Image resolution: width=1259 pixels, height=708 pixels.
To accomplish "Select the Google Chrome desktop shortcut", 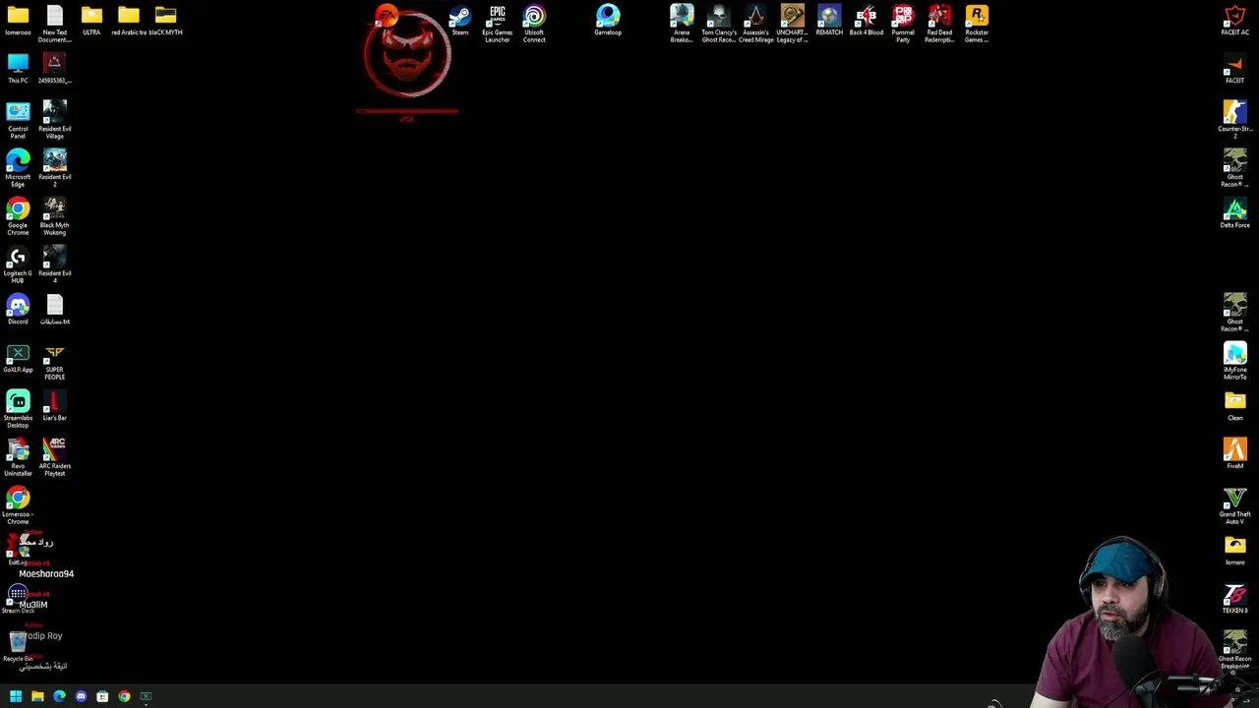I will coord(18,217).
